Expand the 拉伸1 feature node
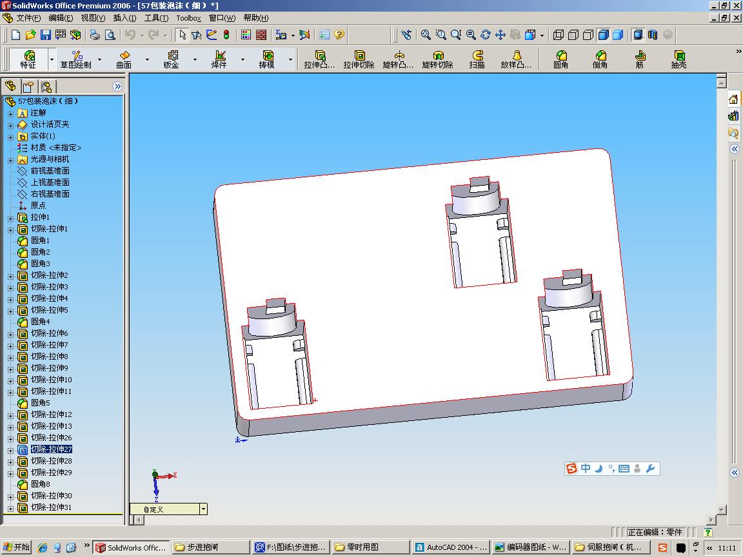 10,219
